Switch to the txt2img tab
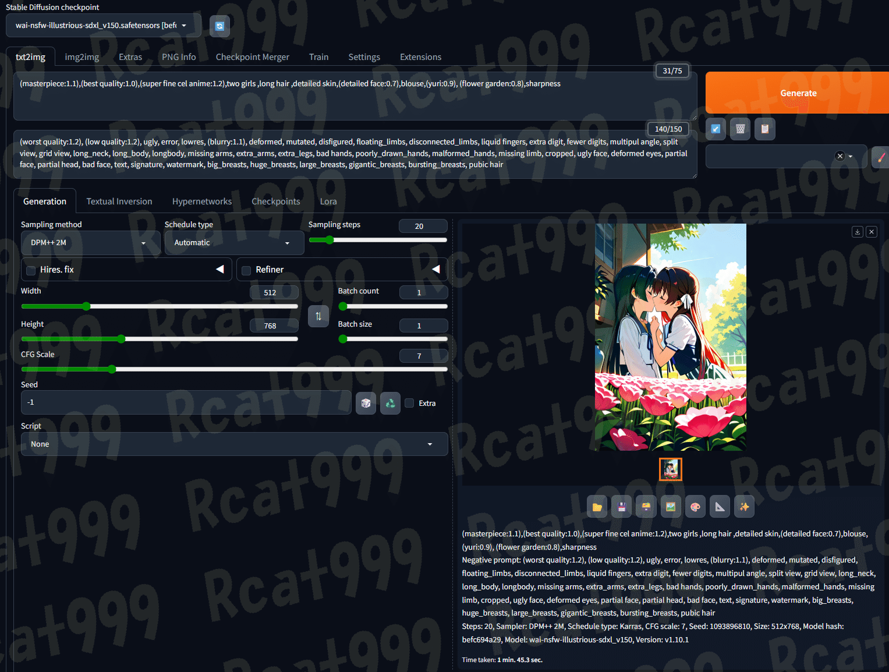Screen dimensions: 889x672 30,57
